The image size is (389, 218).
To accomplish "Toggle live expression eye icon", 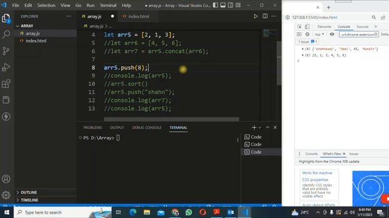I will pos(332,35).
